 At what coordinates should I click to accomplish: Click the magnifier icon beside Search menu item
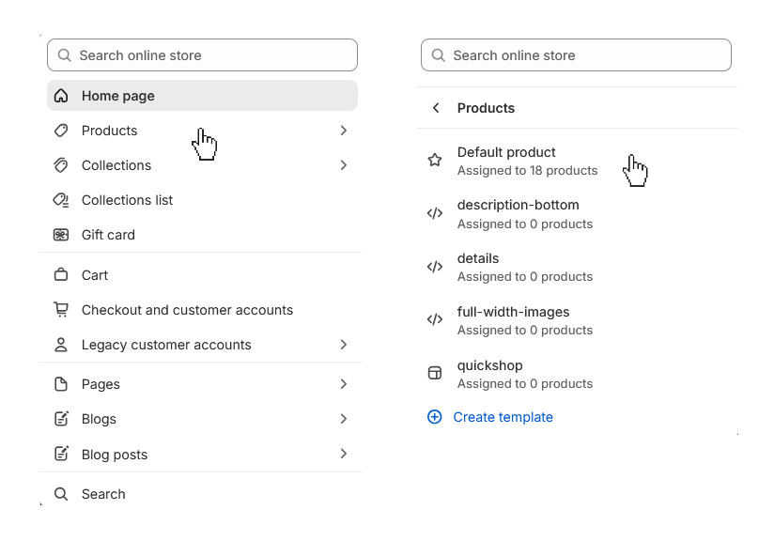(x=61, y=494)
